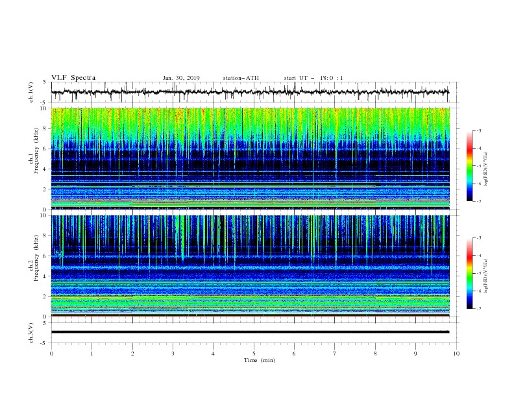
Task: Click the time axis tick label "3"
Action: tap(173, 354)
